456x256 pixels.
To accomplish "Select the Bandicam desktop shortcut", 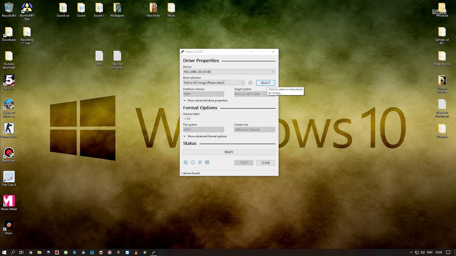I will (9, 155).
